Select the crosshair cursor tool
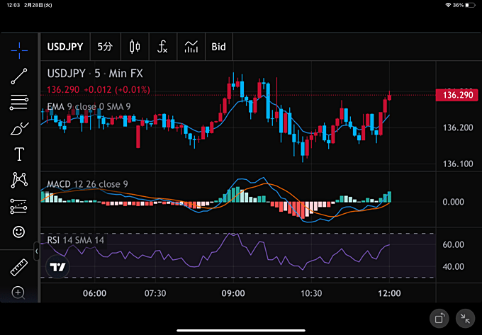Viewport: 482px width, 335px height. (x=19, y=51)
